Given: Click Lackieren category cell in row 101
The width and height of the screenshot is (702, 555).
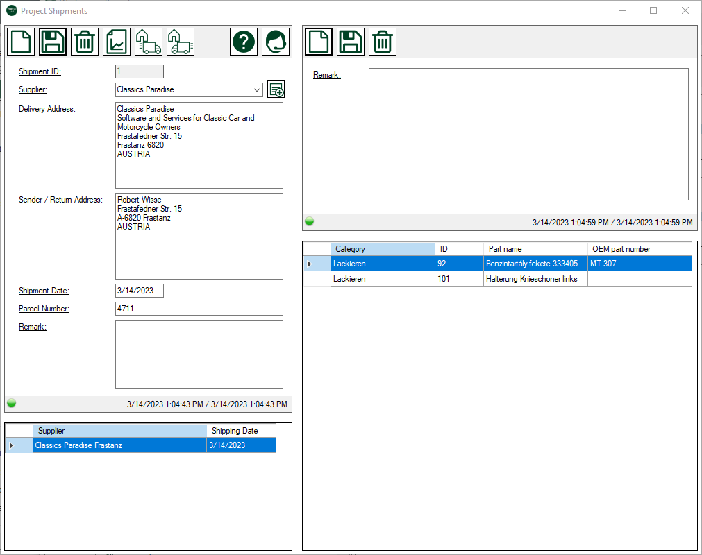Looking at the screenshot, I should (x=383, y=279).
